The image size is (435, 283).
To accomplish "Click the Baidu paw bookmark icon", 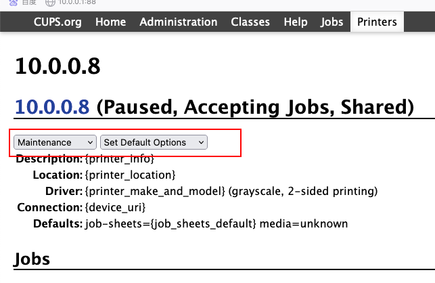I will coord(14,3).
